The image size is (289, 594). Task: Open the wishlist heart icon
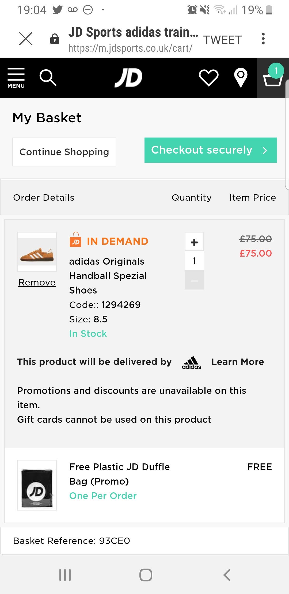click(209, 78)
